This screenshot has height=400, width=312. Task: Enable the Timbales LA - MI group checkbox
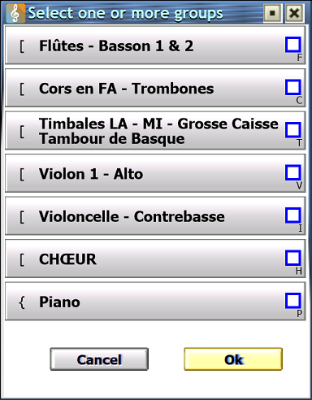tap(293, 130)
